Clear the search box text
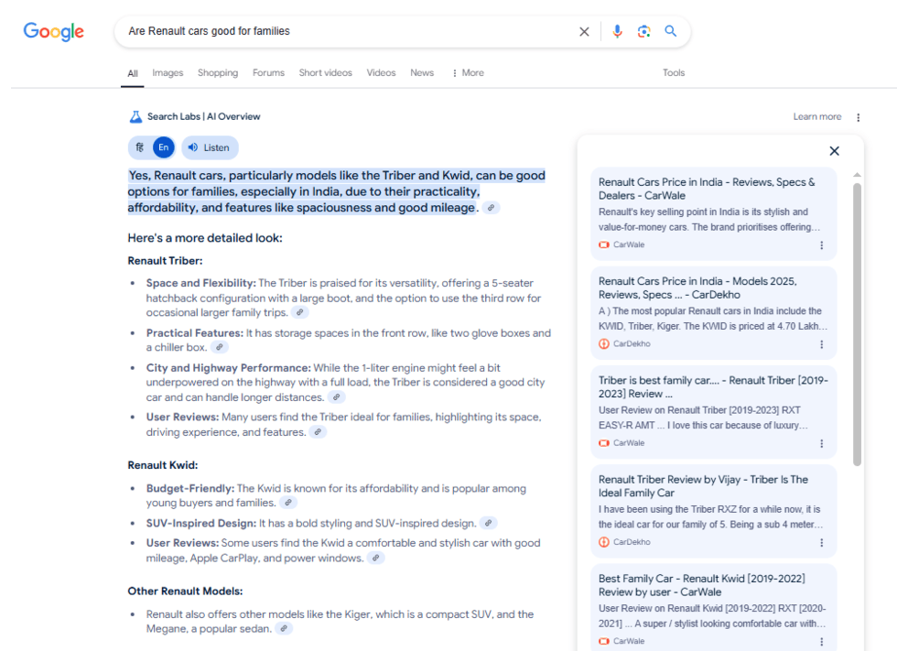The image size is (908, 651). [584, 32]
